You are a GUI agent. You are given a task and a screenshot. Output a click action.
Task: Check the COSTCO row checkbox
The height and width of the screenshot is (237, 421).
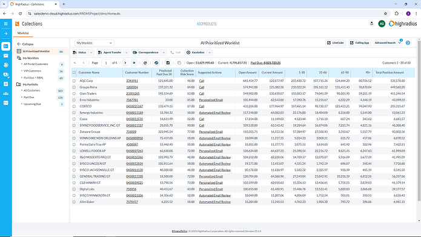(74, 107)
